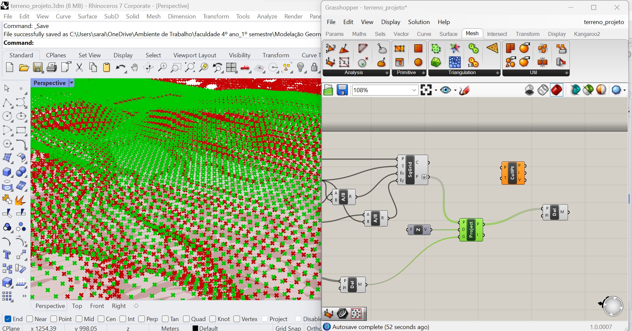This screenshot has width=632, height=331.
Task: Enable the Perp osnap checkbox
Action: (x=142, y=319)
